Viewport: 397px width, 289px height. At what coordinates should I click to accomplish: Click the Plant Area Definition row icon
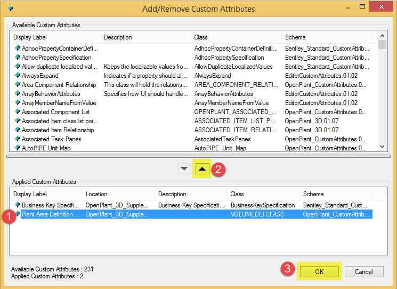pos(18,214)
